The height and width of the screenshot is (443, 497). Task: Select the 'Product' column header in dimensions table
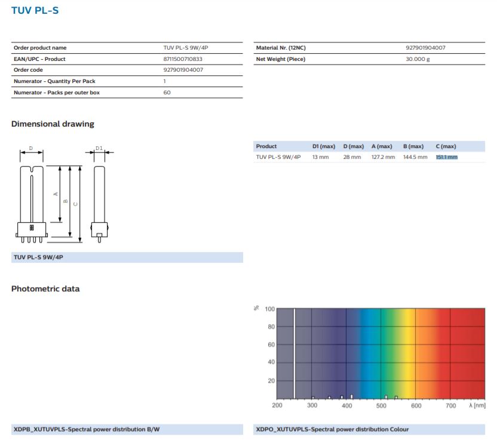coord(266,146)
